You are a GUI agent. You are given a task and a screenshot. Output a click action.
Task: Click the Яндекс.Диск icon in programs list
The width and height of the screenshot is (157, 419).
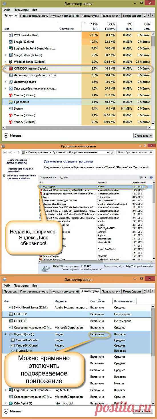[41, 186]
